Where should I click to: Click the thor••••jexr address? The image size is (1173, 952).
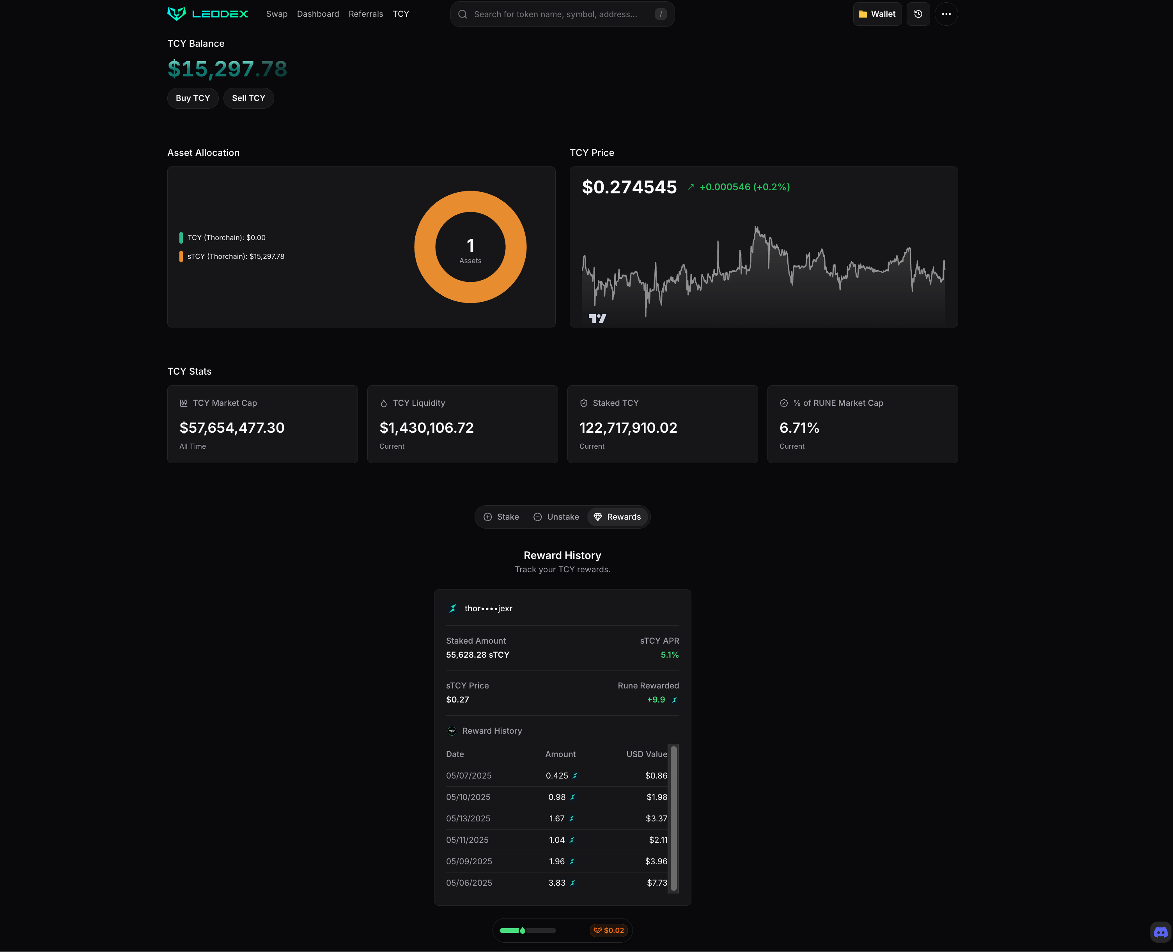click(x=488, y=608)
